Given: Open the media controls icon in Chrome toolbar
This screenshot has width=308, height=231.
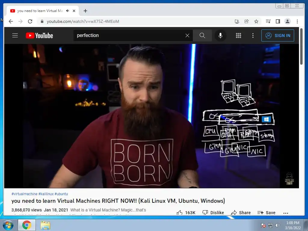Looking at the screenshot, I should tap(268, 21).
